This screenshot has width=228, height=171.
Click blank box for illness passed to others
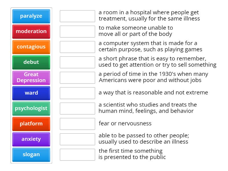tap(78, 139)
